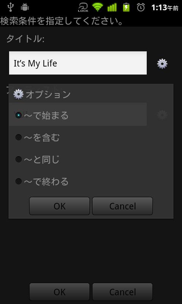The height and width of the screenshot is (304, 182).
Task: Tap the USB connection status icon
Action: (10, 7)
